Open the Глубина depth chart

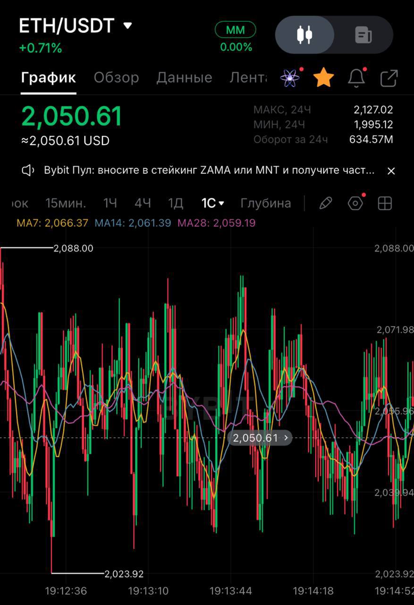tap(265, 203)
